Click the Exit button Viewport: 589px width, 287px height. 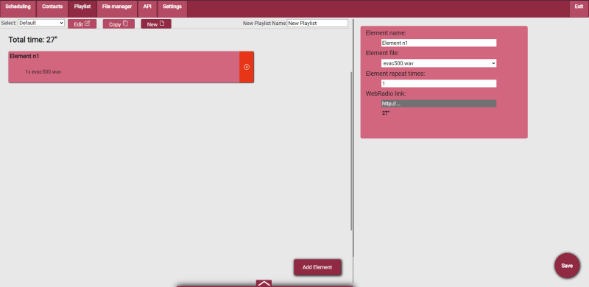[x=579, y=9]
